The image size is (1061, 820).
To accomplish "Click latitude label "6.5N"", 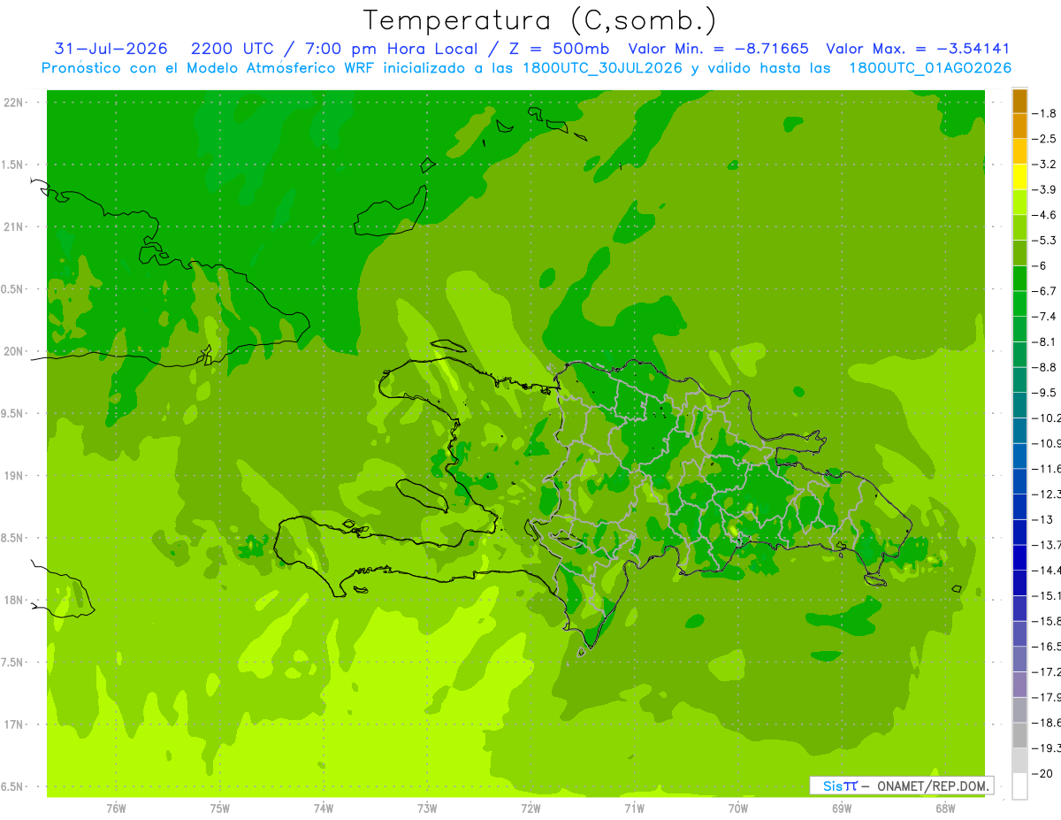I will click(13, 786).
